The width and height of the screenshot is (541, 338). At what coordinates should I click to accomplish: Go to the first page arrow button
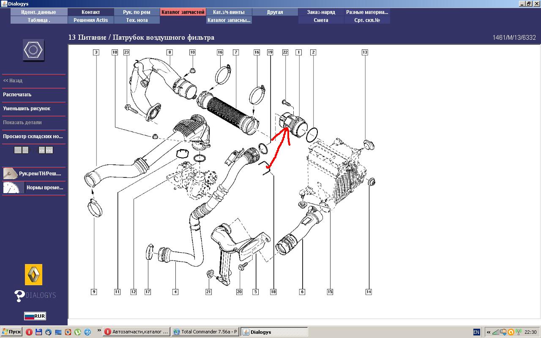pyautogui.click(x=17, y=150)
